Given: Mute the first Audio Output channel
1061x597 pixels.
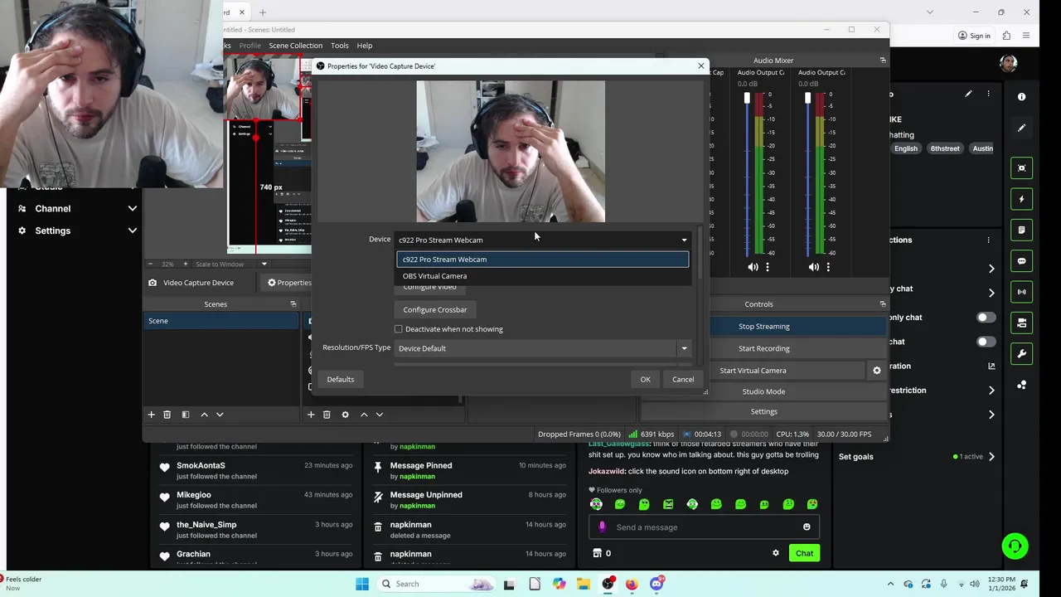Looking at the screenshot, I should coord(753,267).
